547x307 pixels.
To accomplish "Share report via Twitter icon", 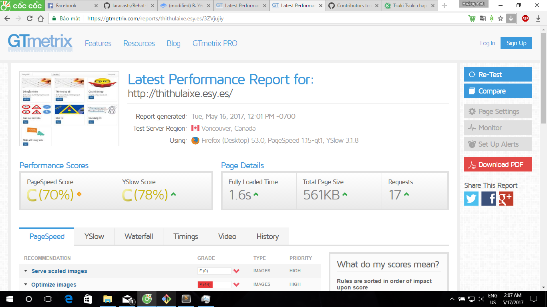I will pyautogui.click(x=471, y=199).
